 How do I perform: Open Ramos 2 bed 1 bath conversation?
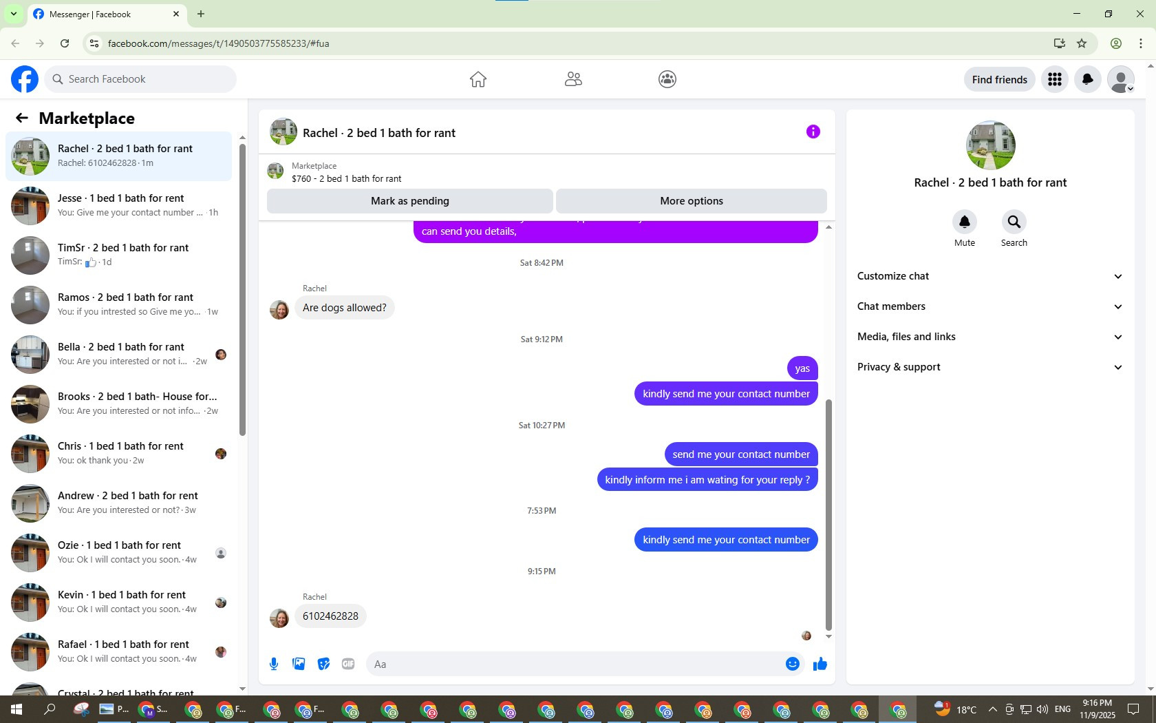118,305
